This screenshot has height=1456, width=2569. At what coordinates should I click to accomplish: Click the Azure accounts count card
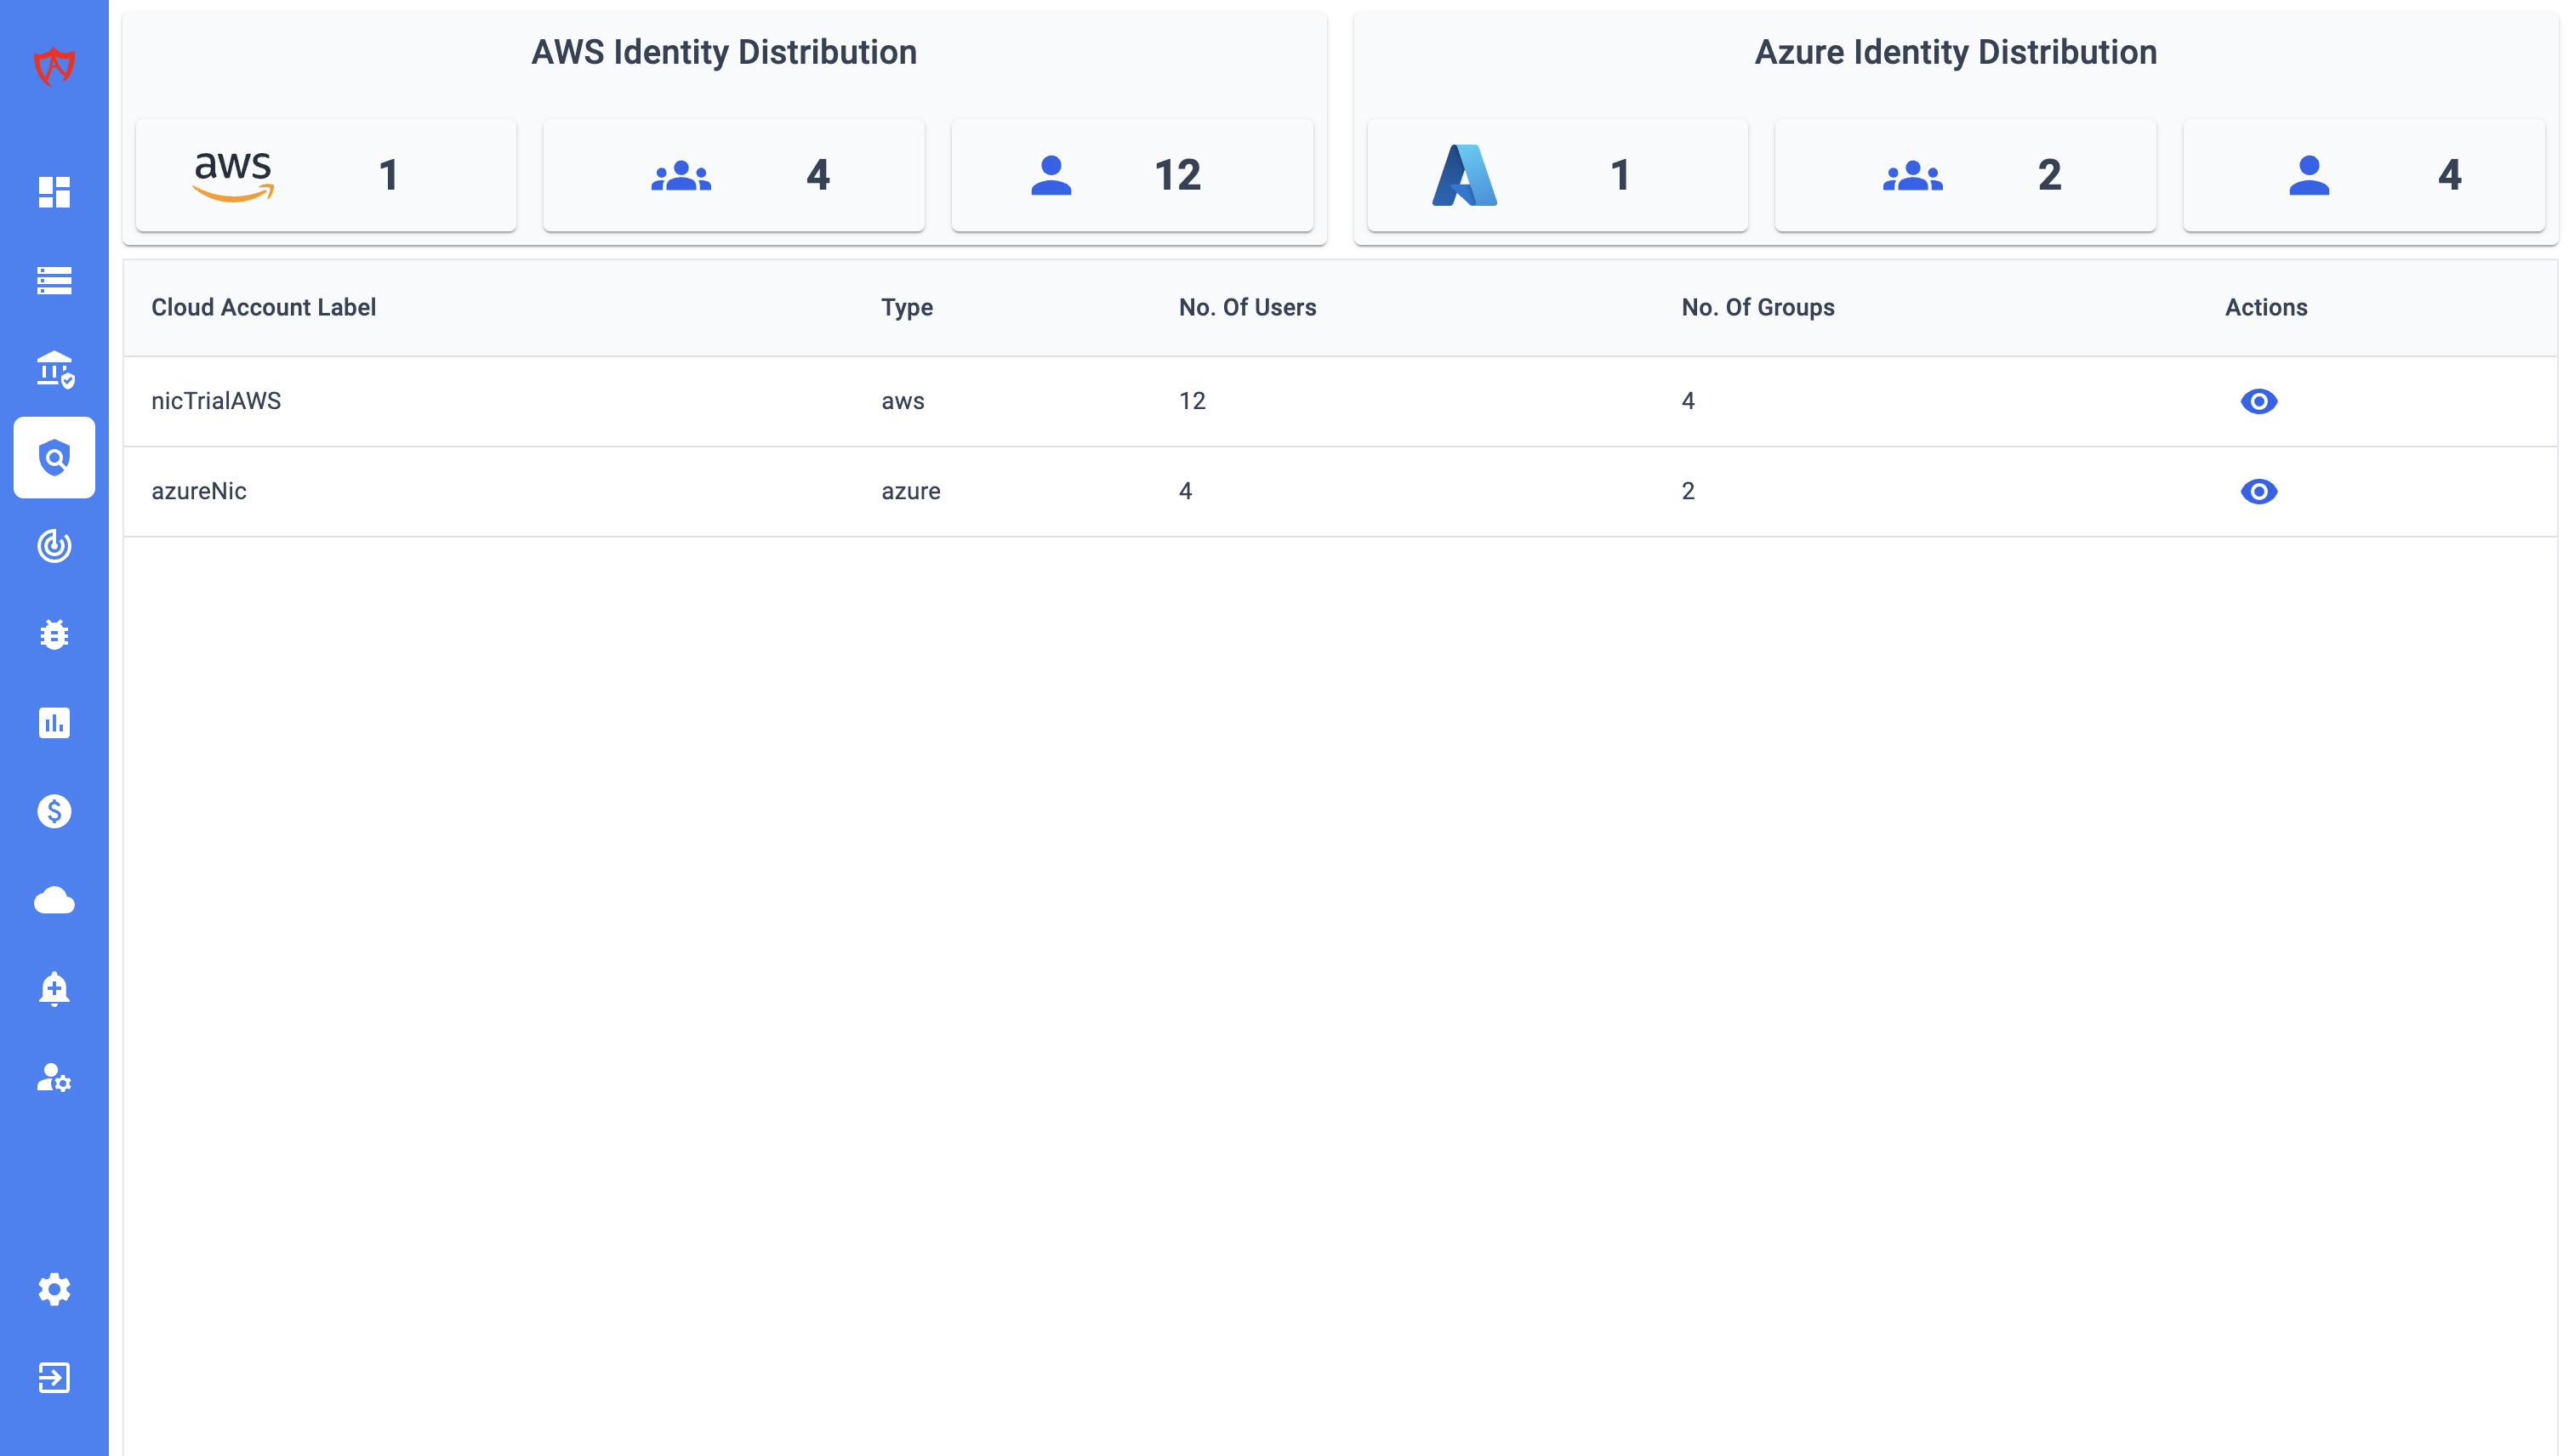pyautogui.click(x=1558, y=175)
